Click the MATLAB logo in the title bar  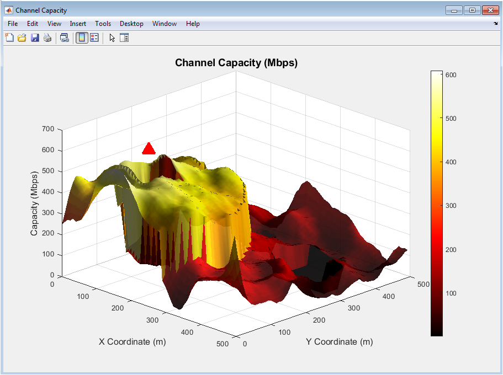[9, 10]
